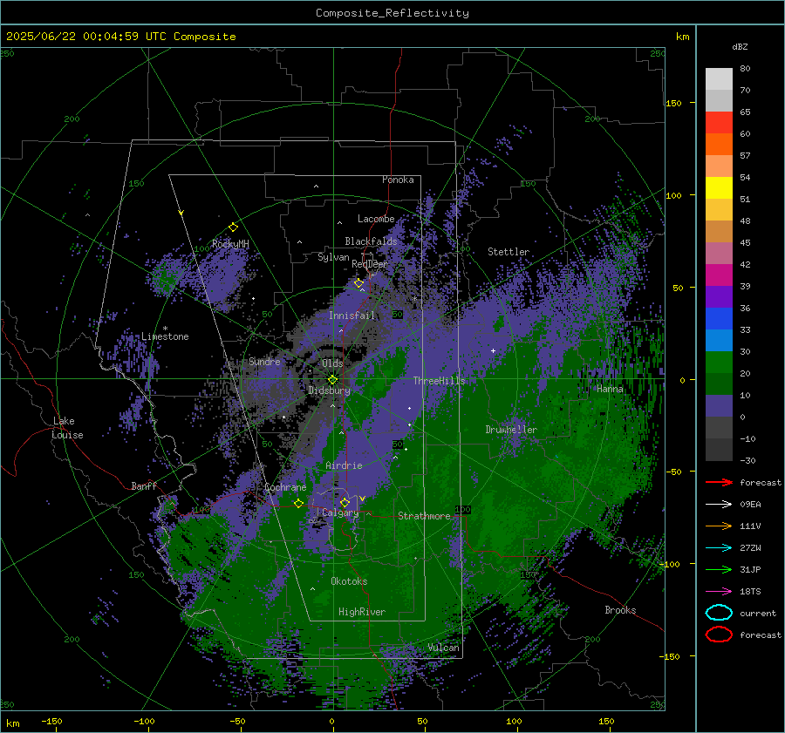The width and height of the screenshot is (785, 733).
Task: Click the Airdrie city label
Action: [x=344, y=465]
